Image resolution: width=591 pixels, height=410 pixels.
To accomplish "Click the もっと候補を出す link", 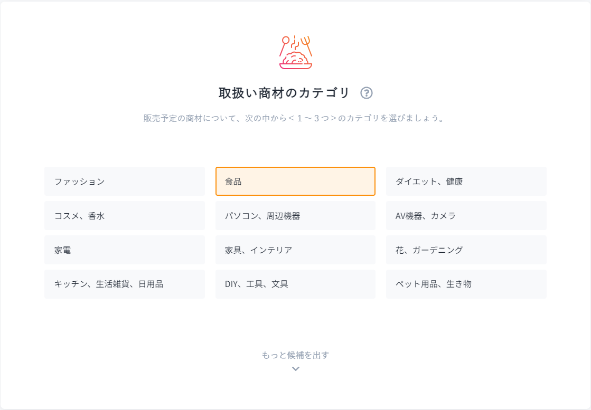I will 295,355.
